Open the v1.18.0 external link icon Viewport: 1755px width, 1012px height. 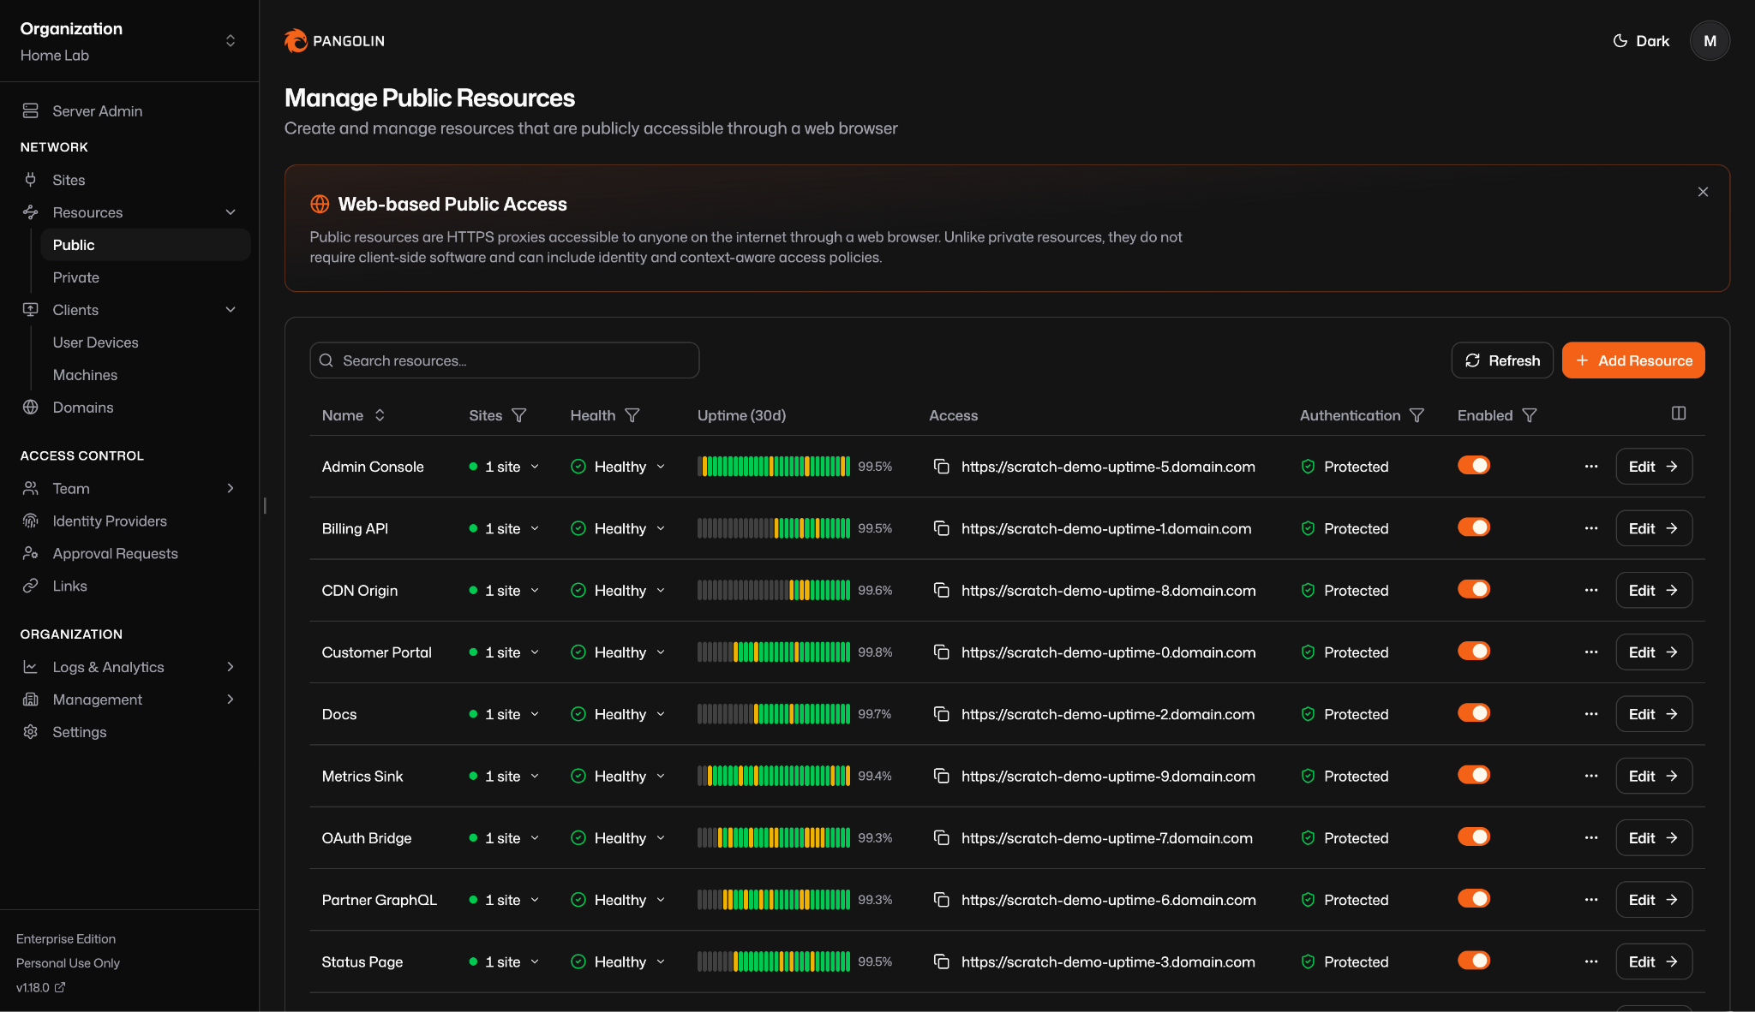tap(60, 987)
